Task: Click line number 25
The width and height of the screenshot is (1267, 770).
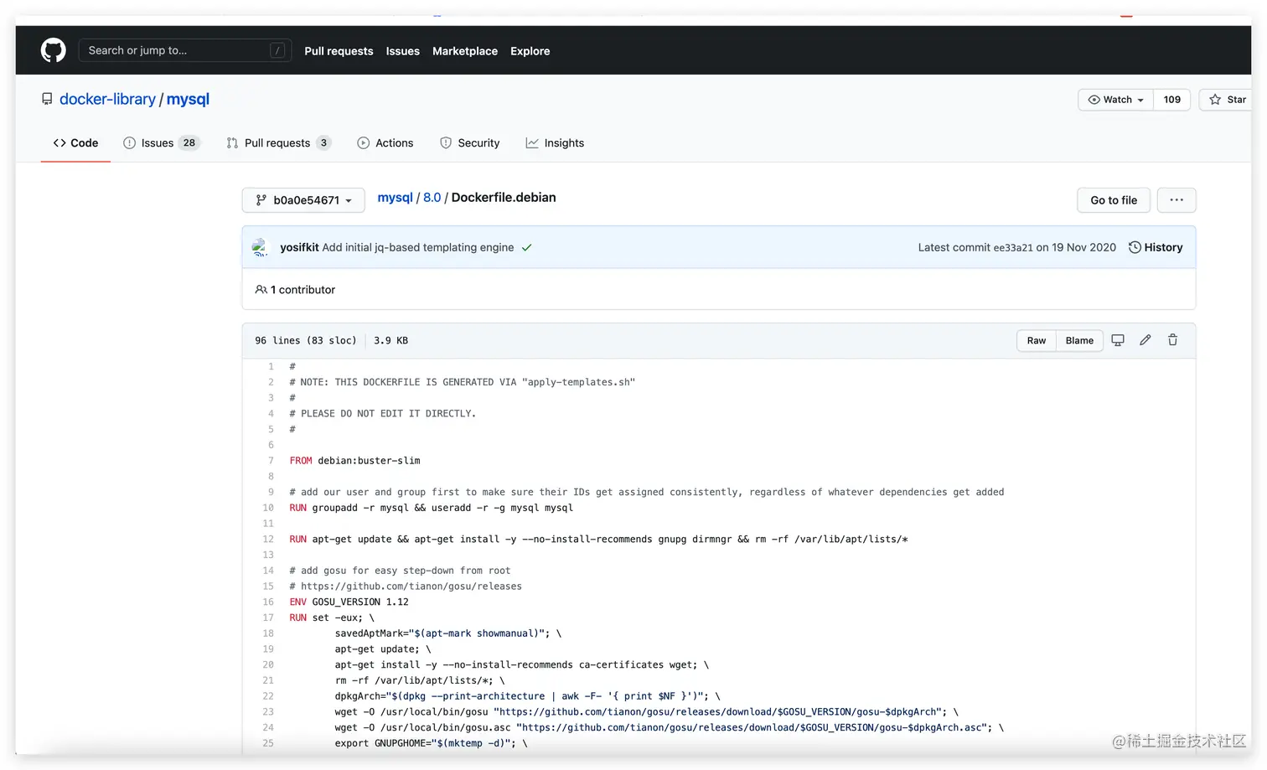Action: pyautogui.click(x=268, y=744)
